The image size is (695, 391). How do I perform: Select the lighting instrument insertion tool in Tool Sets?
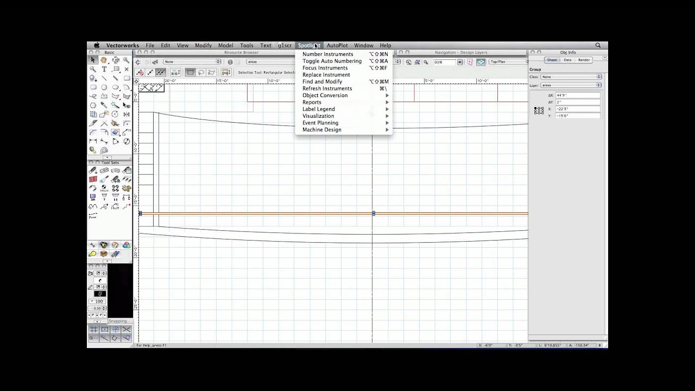coord(93,170)
